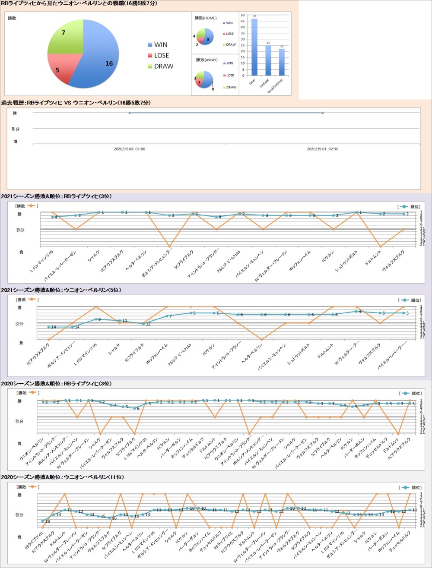Click the 勝敗 legend in 2021 RBライプツィヒ chart
Viewport: 432px width, 568px height.
[27, 206]
